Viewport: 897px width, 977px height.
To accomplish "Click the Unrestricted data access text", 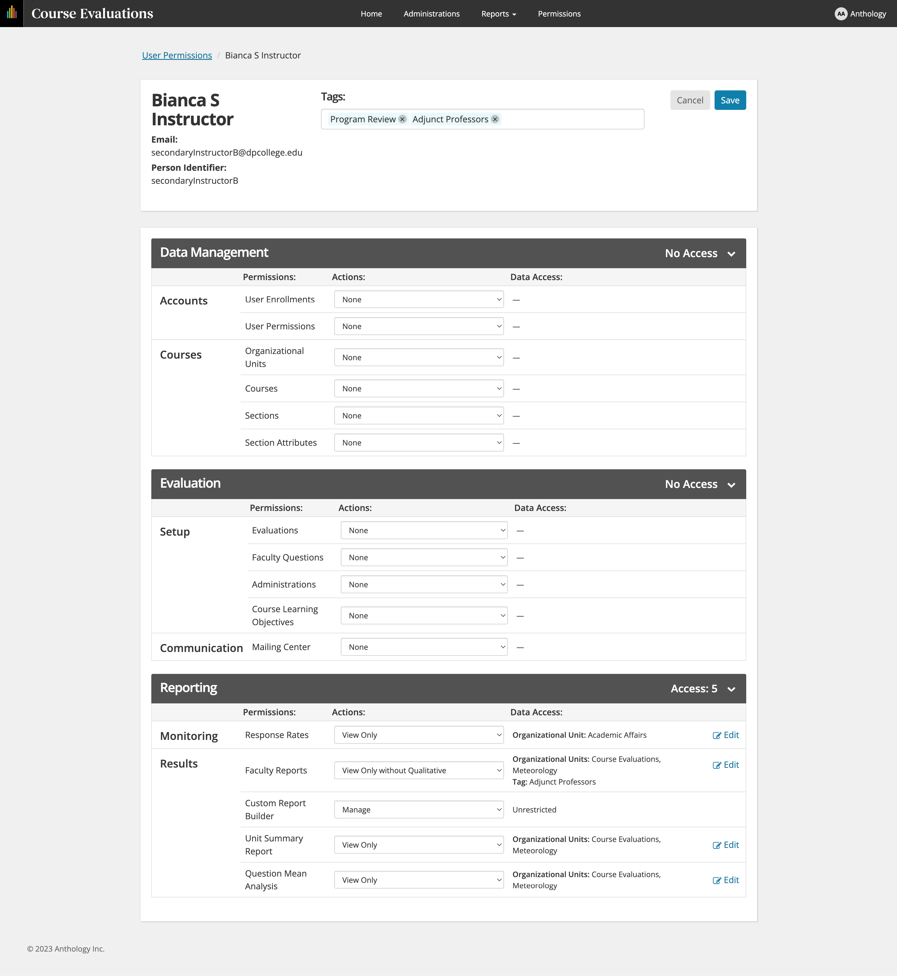I will click(534, 810).
